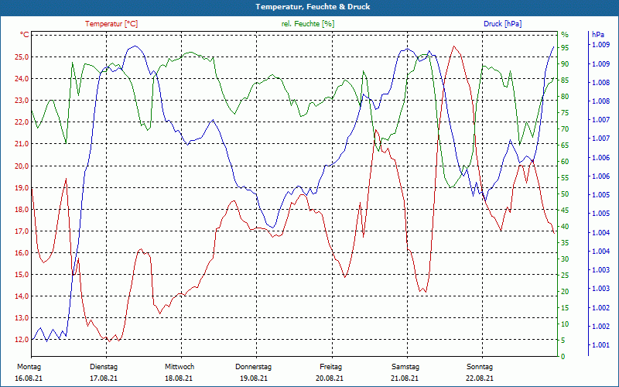Click the date '16.08.21'
The image size is (619, 387).
point(29,378)
